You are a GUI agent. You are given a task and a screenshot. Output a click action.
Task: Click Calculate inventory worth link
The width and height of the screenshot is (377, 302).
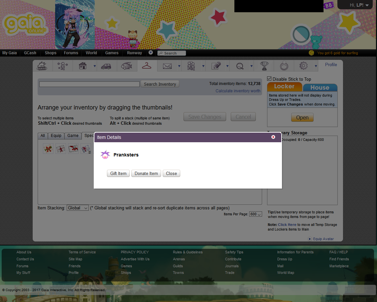[x=238, y=91]
